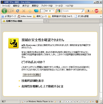The height and width of the screenshot is (104, 103).
Task: Click the スタートページに戻る button
Action: 32,75
